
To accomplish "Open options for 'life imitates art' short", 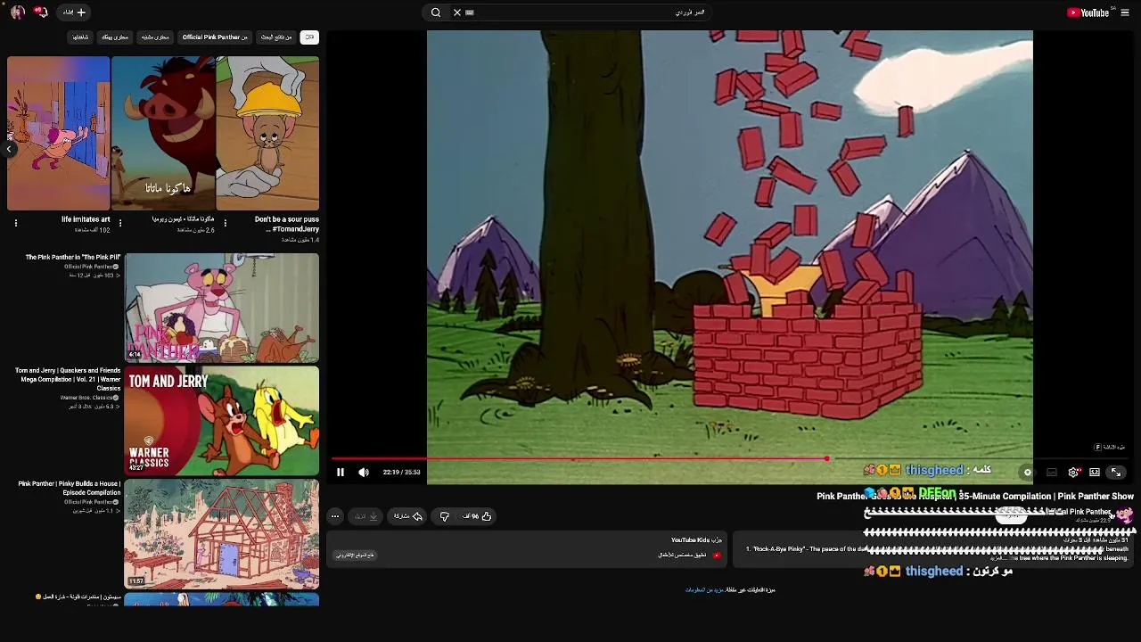I will 15,223.
